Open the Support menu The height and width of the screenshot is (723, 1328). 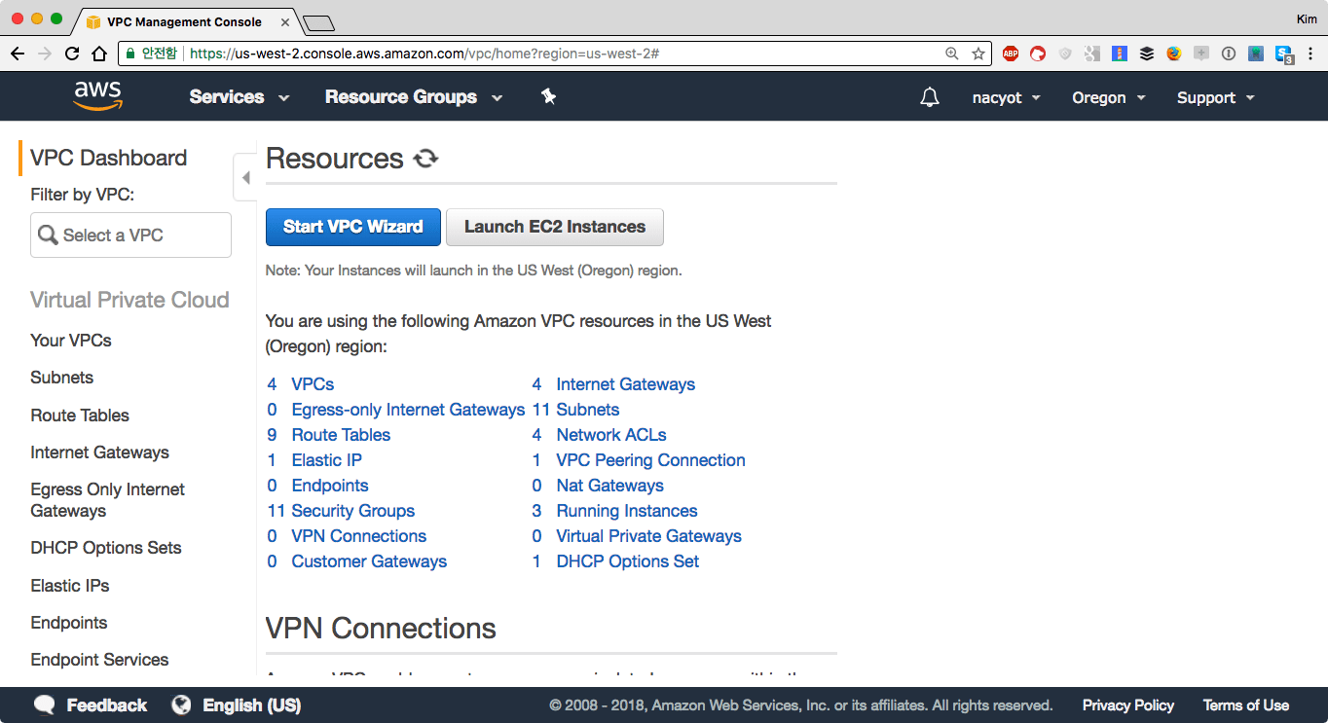(1215, 97)
